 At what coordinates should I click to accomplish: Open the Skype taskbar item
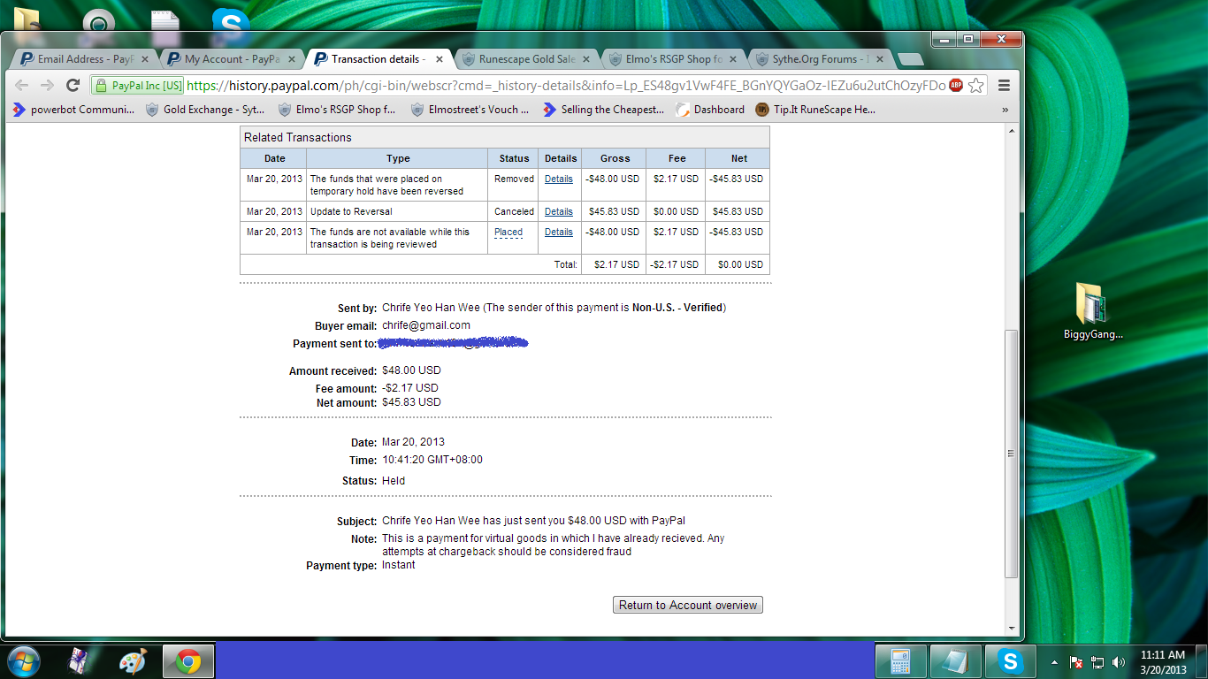point(1010,660)
